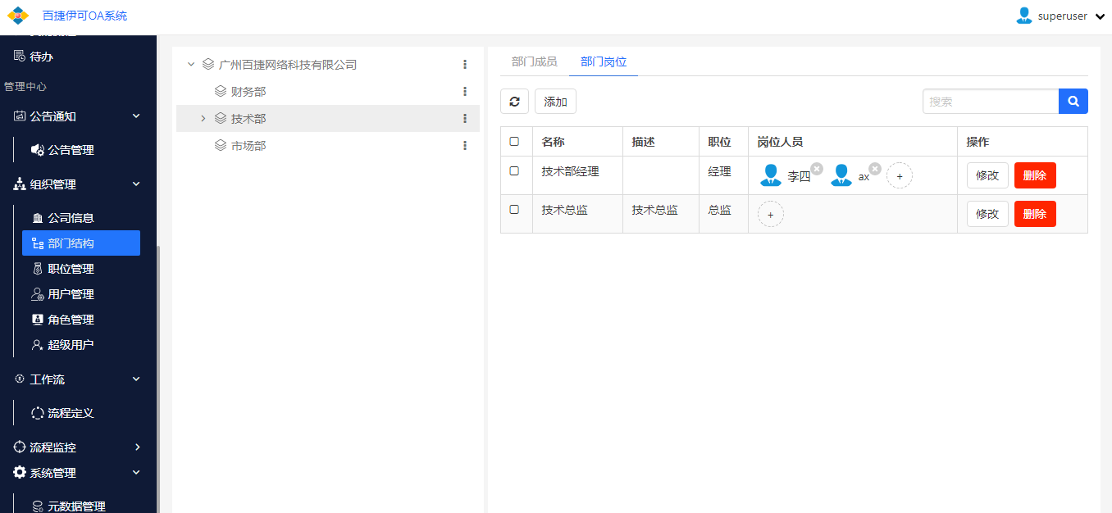Screen dimensions: 1112x513
Task: Focus the 搜索 input field
Action: [x=991, y=102]
